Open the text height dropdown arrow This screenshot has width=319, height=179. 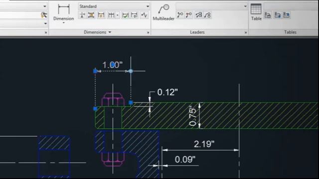[x=45, y=23]
